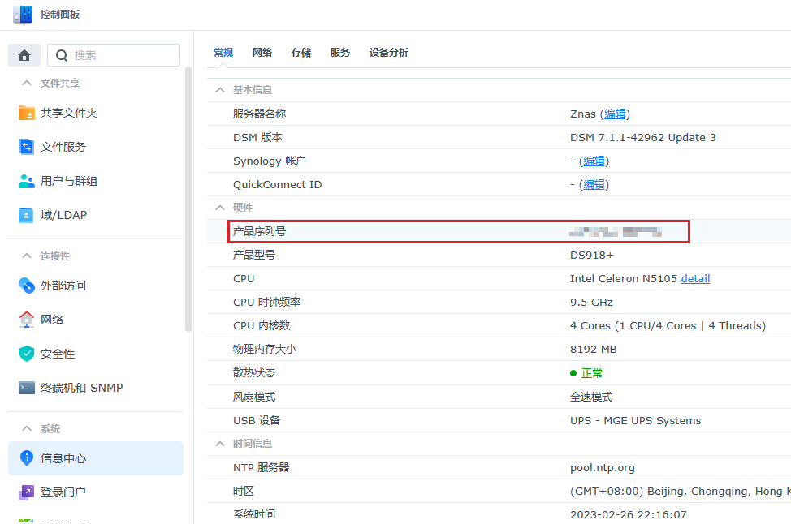Collapse the 系统 sidebar section
Viewport: 791px width, 524px height.
[27, 429]
